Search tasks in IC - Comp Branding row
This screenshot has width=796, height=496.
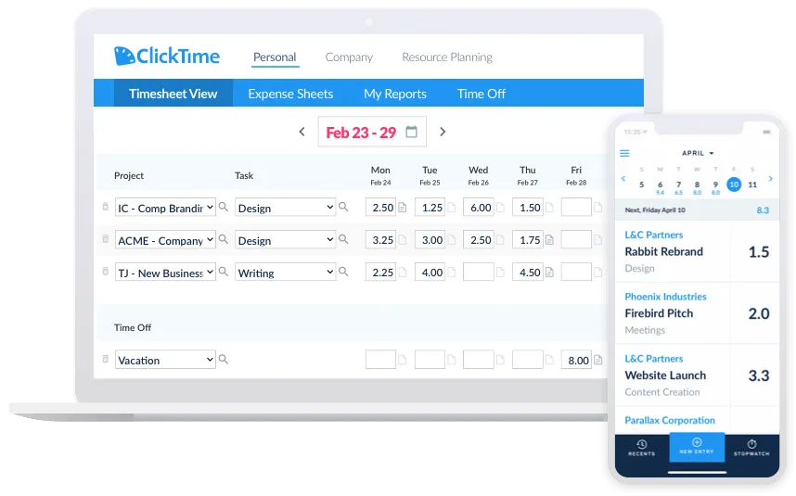coord(343,207)
